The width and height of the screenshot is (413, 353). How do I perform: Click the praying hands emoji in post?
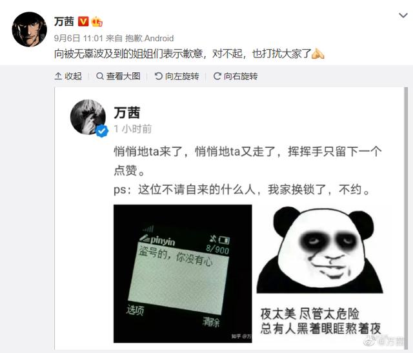[x=318, y=54]
